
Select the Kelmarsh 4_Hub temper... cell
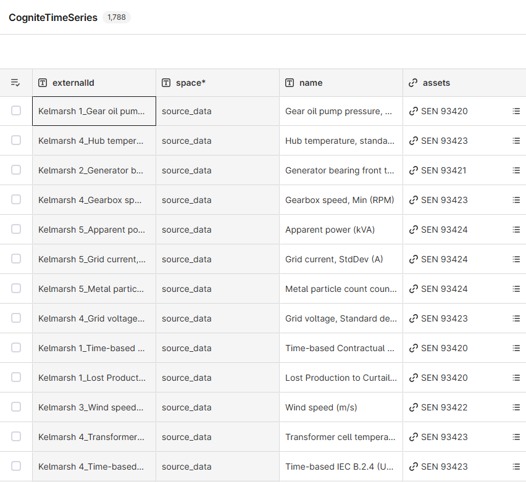pos(94,141)
